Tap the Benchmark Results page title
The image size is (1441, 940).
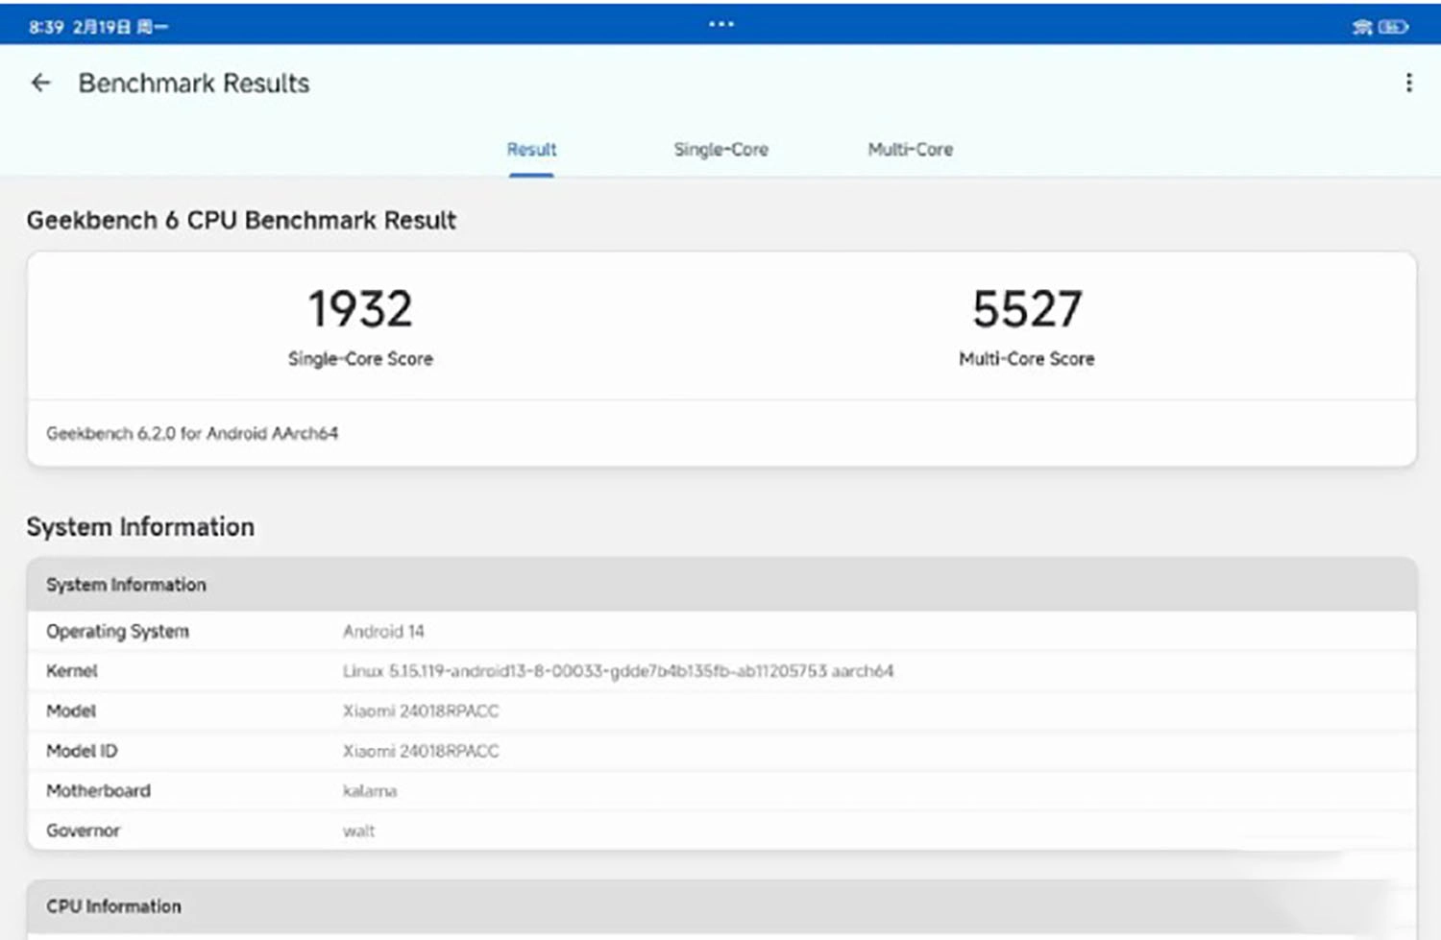click(194, 84)
